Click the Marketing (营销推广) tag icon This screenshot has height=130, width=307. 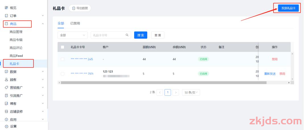coord(6,88)
